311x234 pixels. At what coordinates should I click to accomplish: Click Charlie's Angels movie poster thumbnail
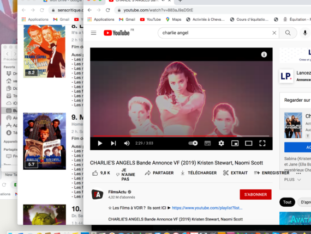[293, 125]
